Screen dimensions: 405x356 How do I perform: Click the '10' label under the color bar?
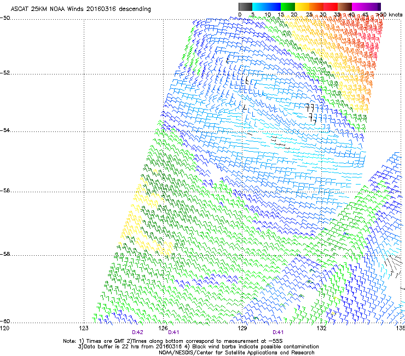(x=268, y=15)
